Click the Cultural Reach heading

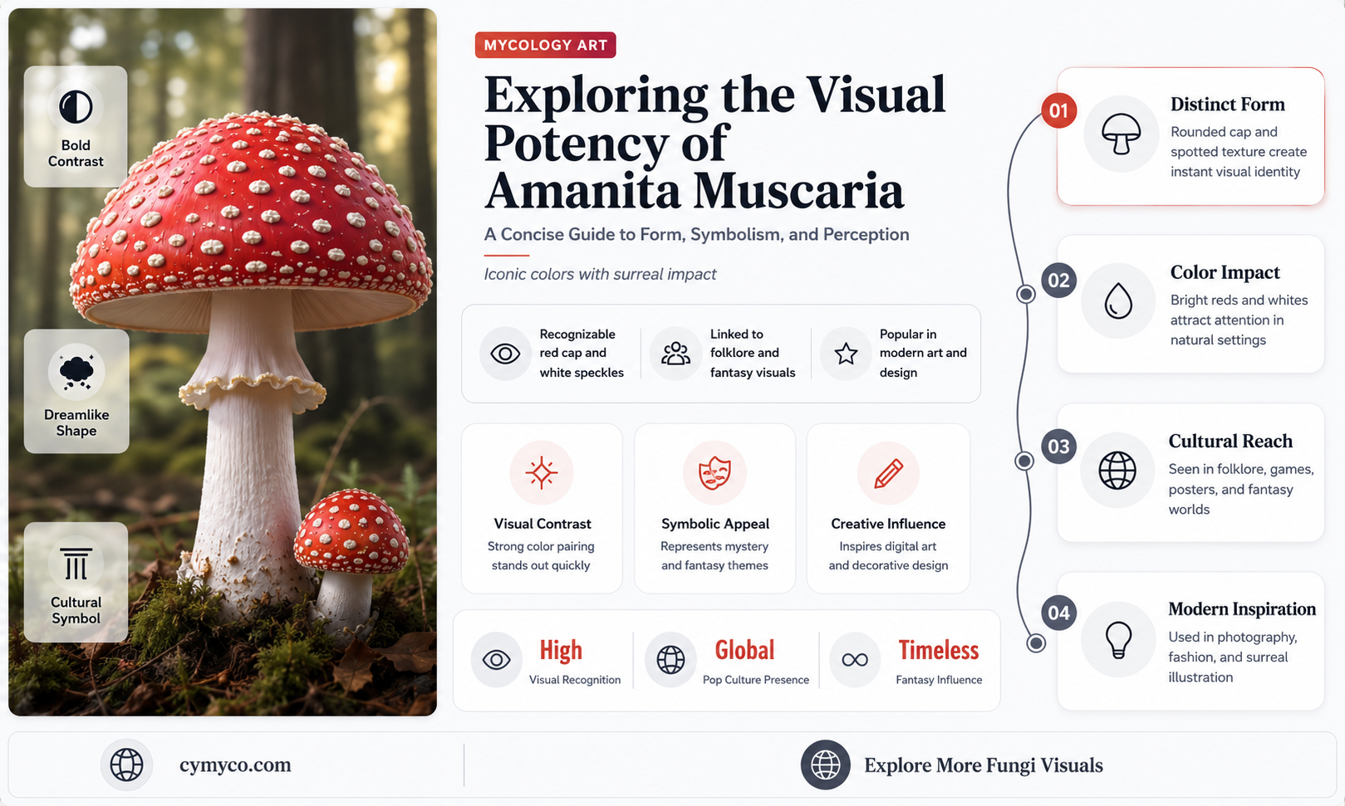(x=1230, y=441)
